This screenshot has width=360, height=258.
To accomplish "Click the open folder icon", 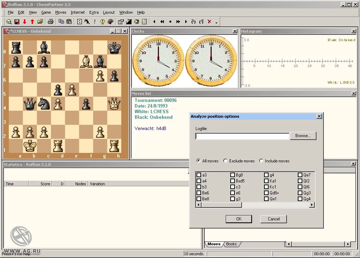I will 40,21.
